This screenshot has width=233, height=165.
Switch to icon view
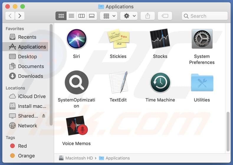(61, 16)
